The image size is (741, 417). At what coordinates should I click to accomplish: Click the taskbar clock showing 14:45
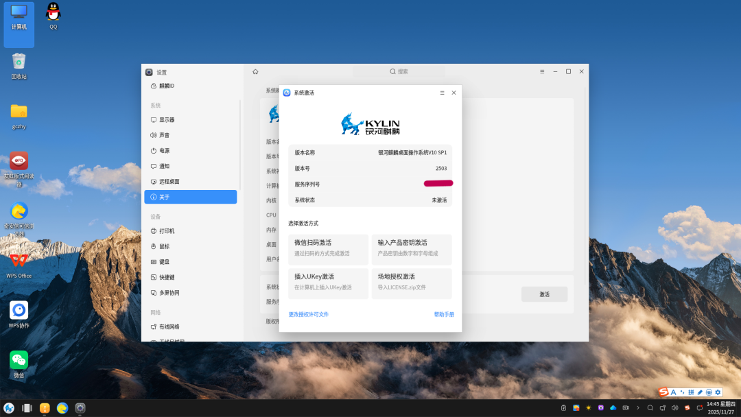tap(722, 407)
